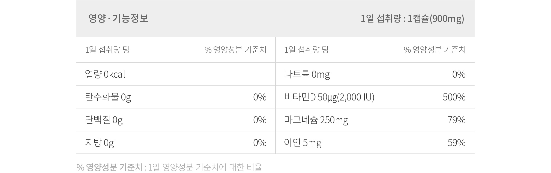The height and width of the screenshot is (173, 551).
Task: Click the 500% value for vitamin D
Action: 454,97
